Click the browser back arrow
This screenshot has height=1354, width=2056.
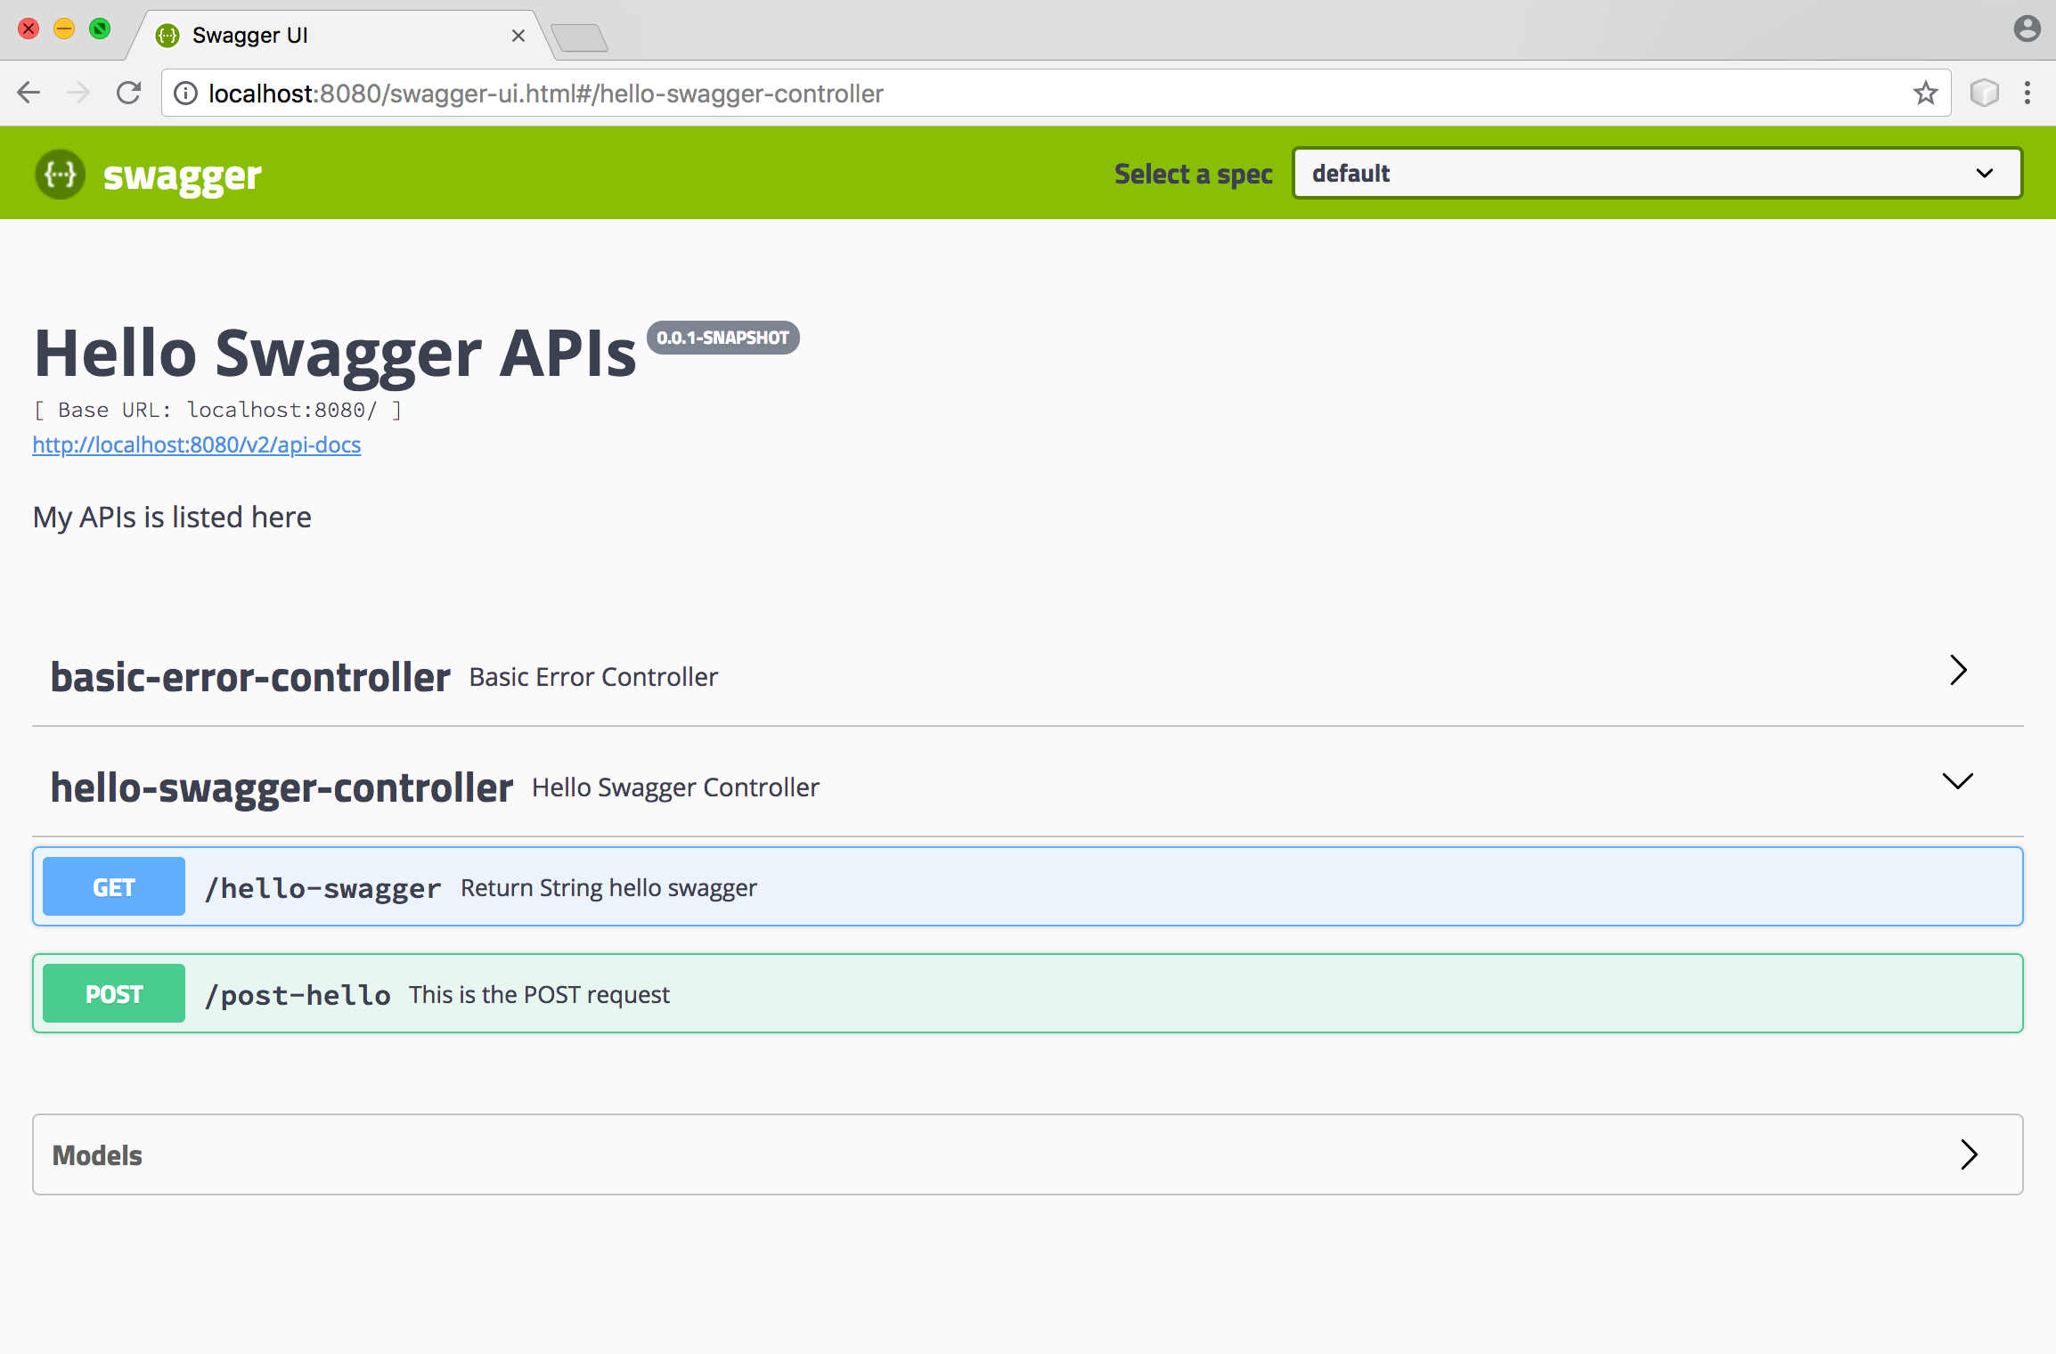coord(29,93)
